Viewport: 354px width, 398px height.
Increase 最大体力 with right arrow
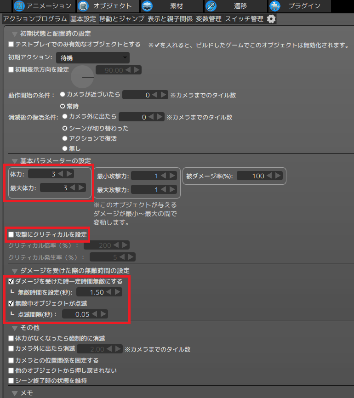(x=81, y=188)
